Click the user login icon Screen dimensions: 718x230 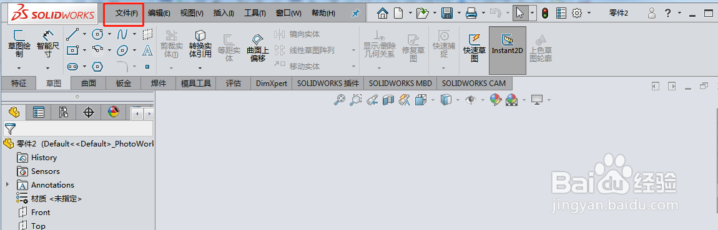[652, 13]
